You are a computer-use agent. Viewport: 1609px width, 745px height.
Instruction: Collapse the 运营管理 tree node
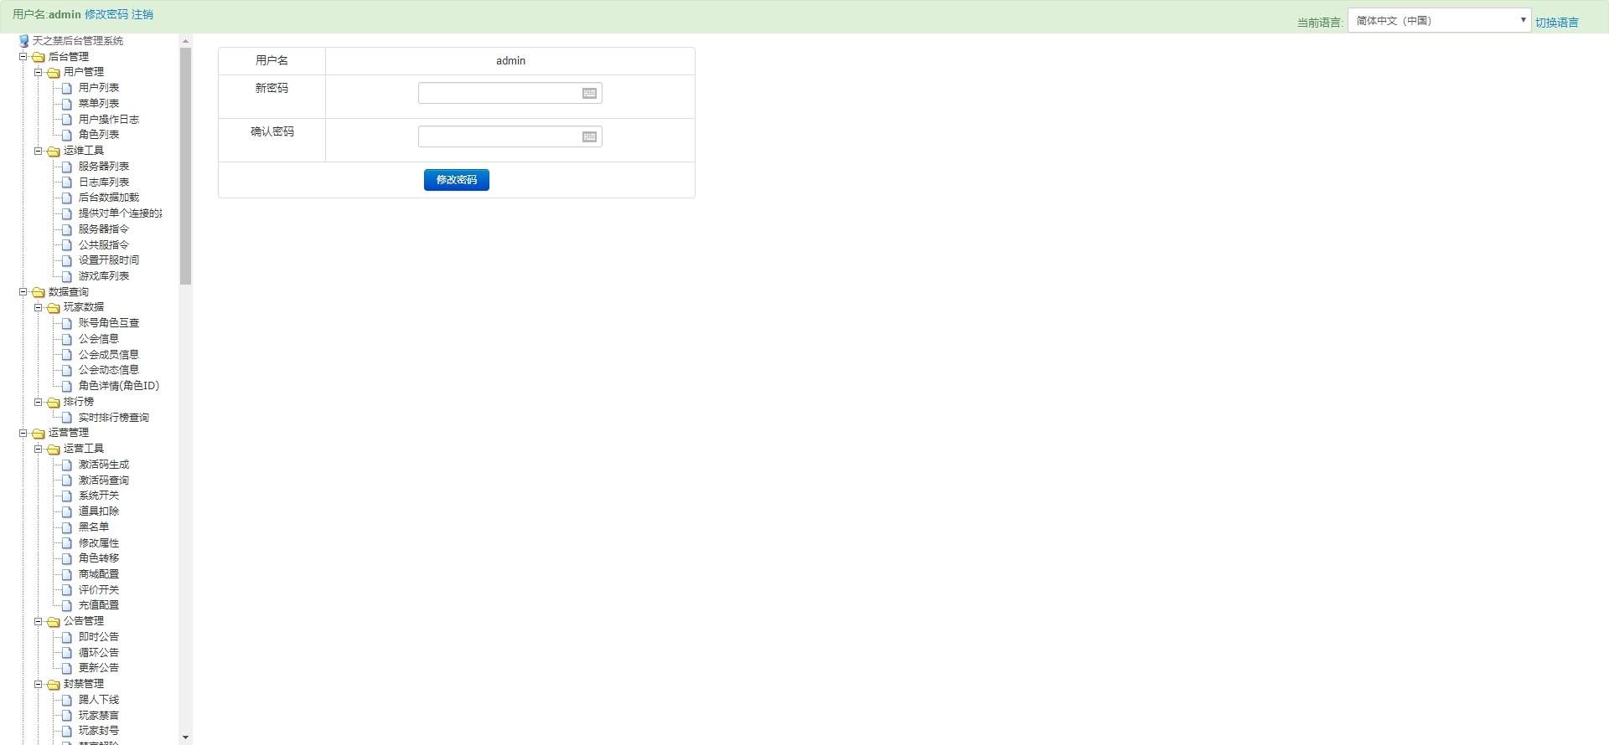tap(23, 433)
